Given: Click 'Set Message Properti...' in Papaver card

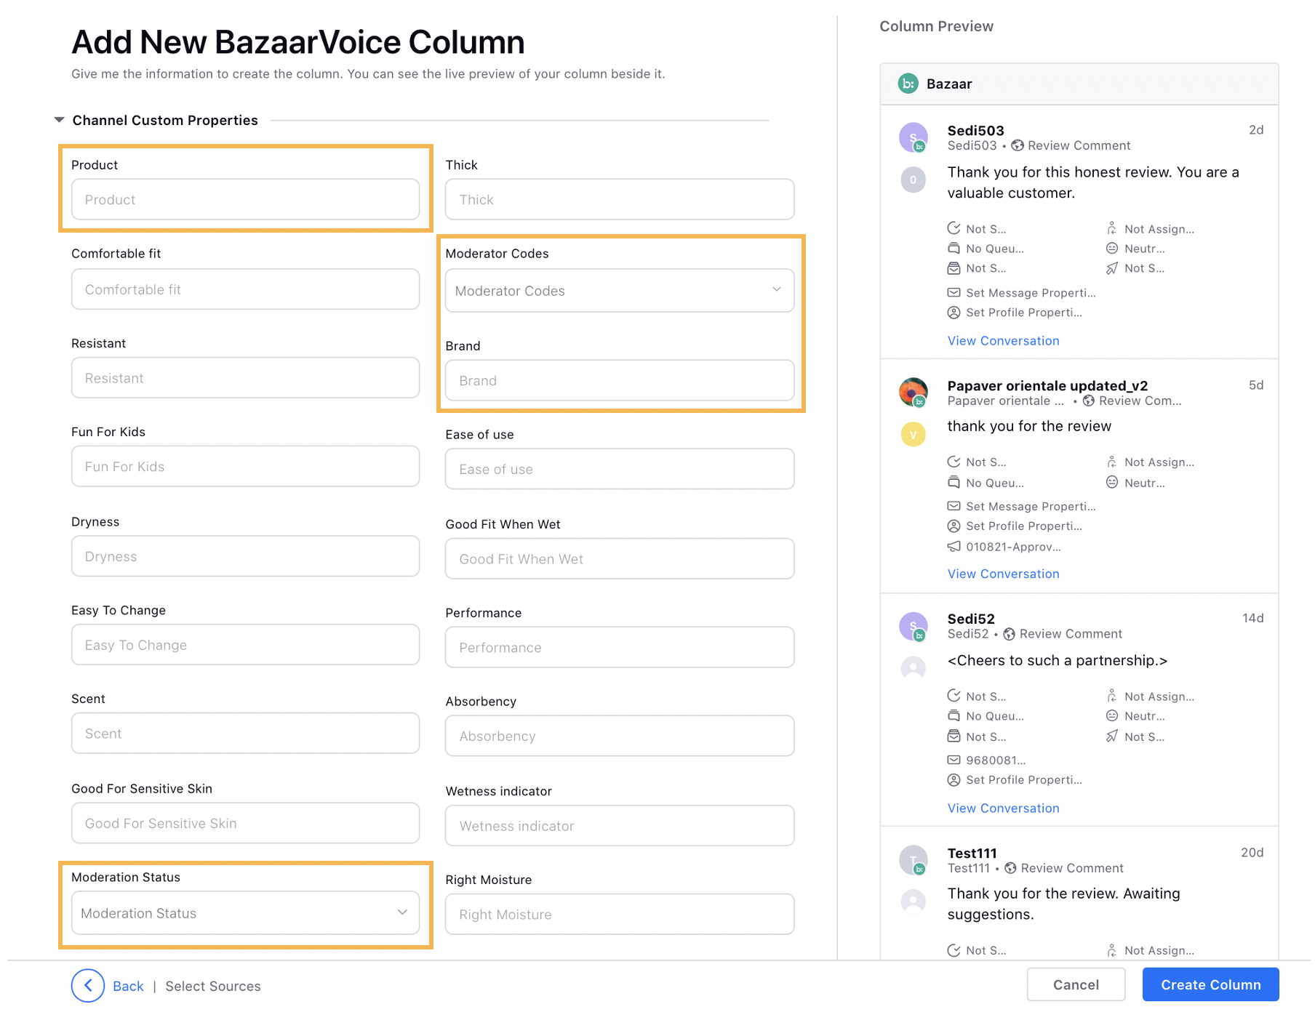Looking at the screenshot, I should pos(1031,506).
